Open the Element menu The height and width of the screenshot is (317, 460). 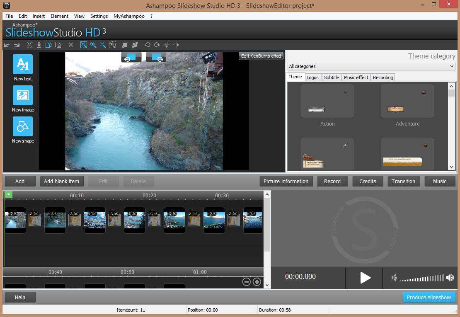pyautogui.click(x=59, y=16)
